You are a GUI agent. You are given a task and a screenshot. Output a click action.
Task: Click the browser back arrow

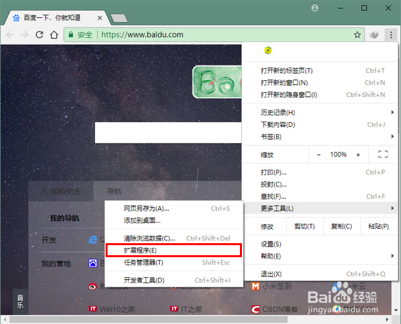coord(10,35)
